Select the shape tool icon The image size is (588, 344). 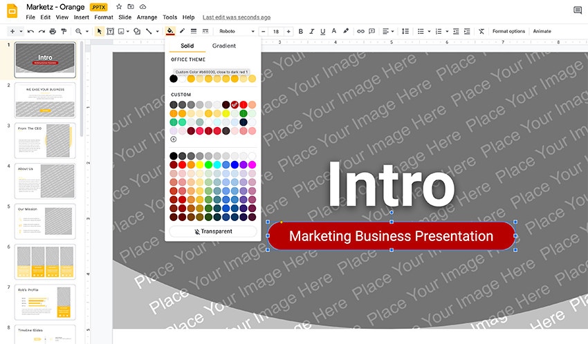coord(137,32)
